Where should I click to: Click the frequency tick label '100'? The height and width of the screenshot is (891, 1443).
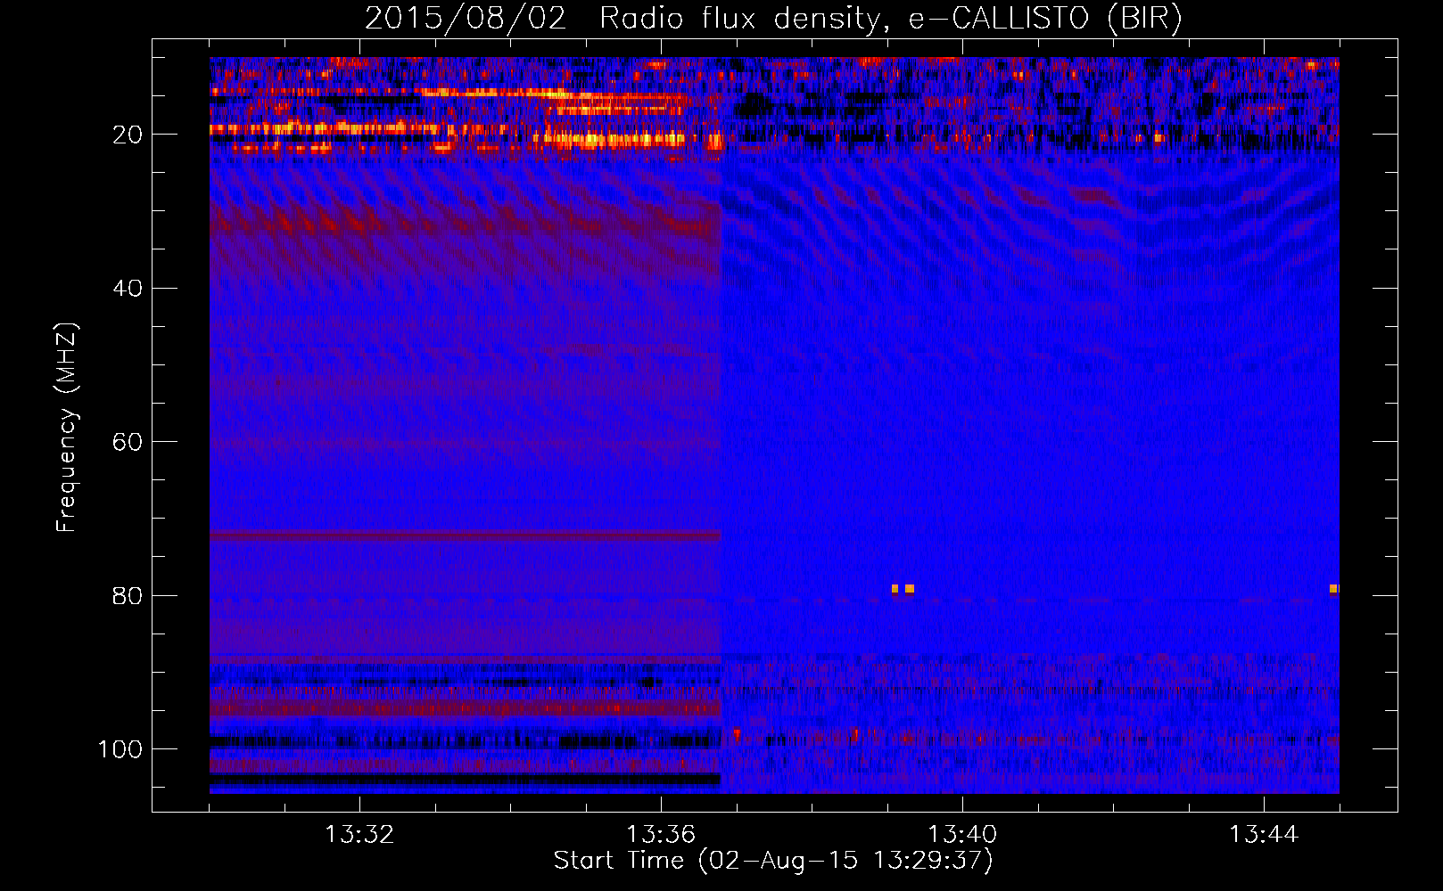[120, 749]
